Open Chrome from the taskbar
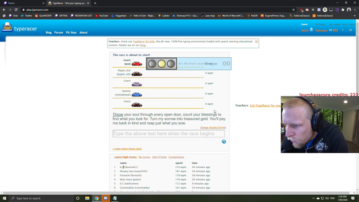Image resolution: width=359 pixels, height=202 pixels. coord(96,198)
